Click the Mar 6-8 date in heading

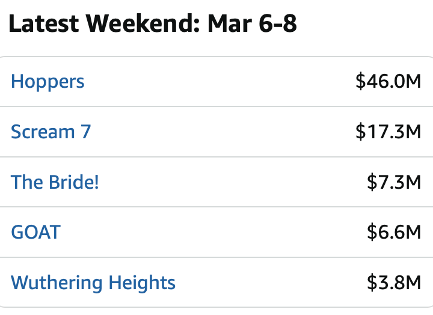coord(252,23)
